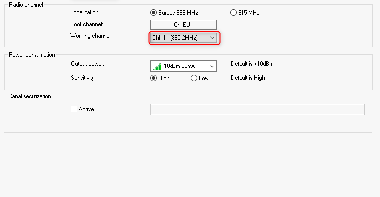This screenshot has width=380, height=197.
Task: Click the green signal strength bars icon
Action: [x=157, y=66]
